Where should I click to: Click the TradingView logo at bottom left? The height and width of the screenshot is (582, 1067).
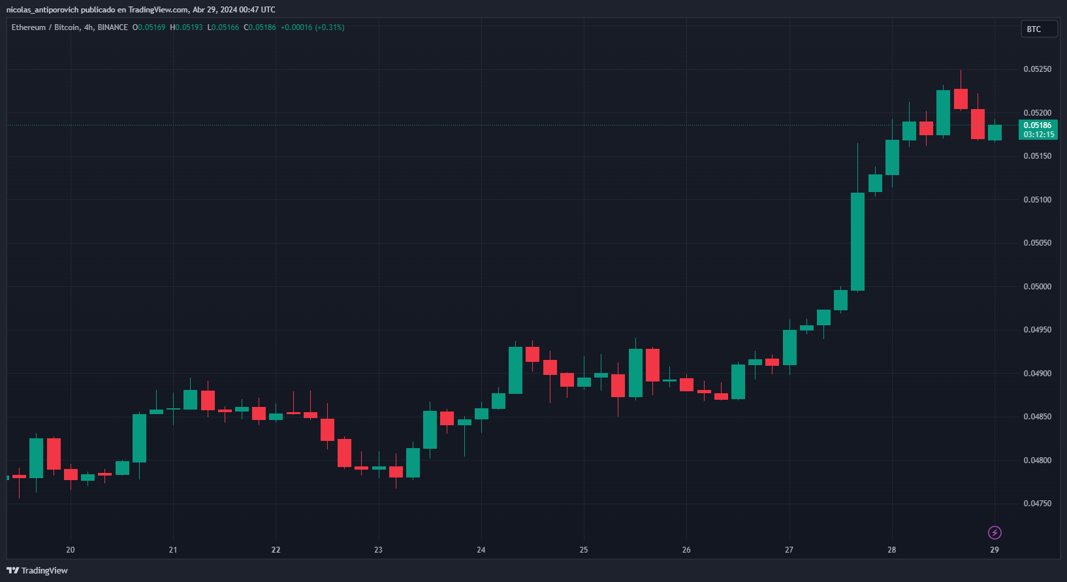(x=37, y=570)
